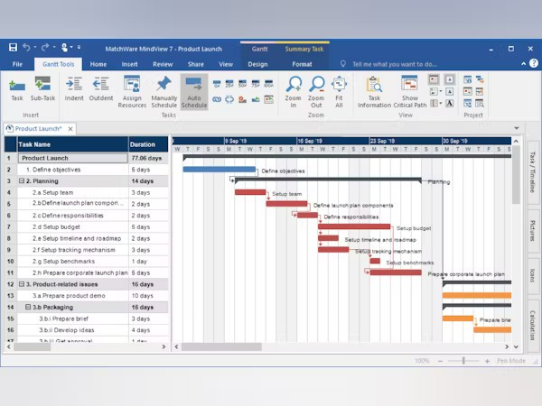Open the Format ribbon tab
Image resolution: width=542 pixels, height=406 pixels.
coord(302,64)
